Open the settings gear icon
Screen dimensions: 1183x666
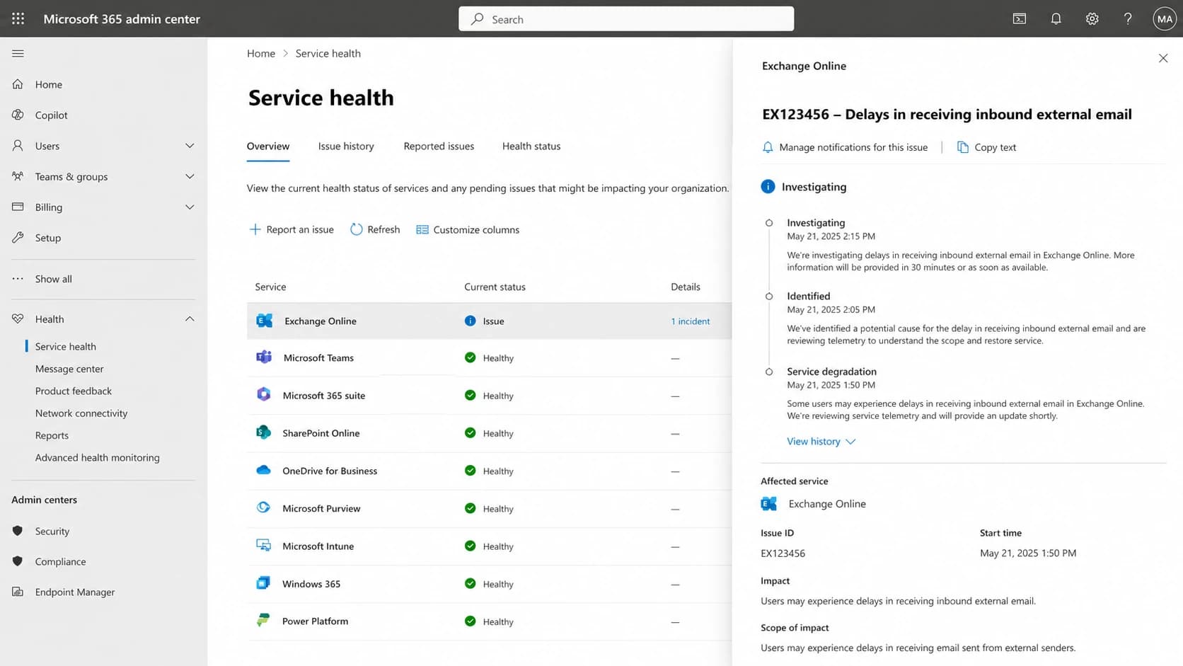[x=1092, y=19]
